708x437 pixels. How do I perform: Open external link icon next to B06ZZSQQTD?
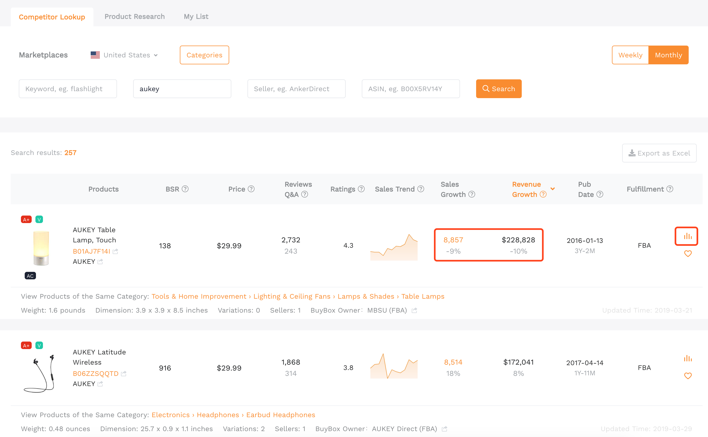(x=123, y=373)
